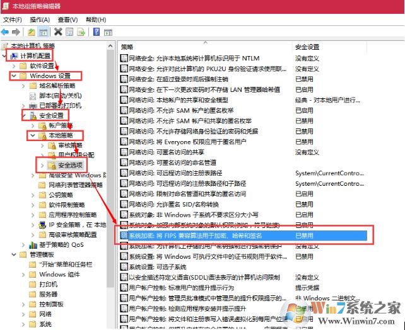
Task: Click the Forward arrow toolbar icon
Action: tap(17, 31)
